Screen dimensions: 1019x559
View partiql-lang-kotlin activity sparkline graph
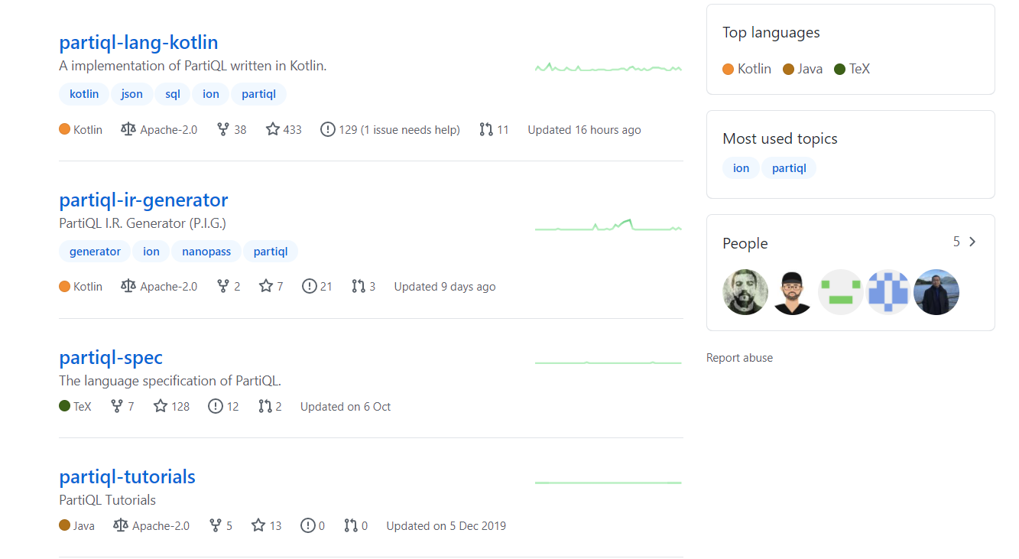pyautogui.click(x=608, y=68)
